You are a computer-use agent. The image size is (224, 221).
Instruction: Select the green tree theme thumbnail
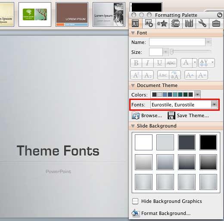(35, 14)
